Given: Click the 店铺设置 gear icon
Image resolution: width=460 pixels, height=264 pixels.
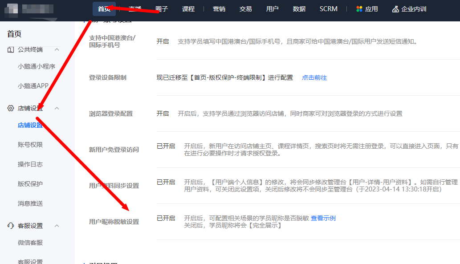Looking at the screenshot, I should click(11, 108).
